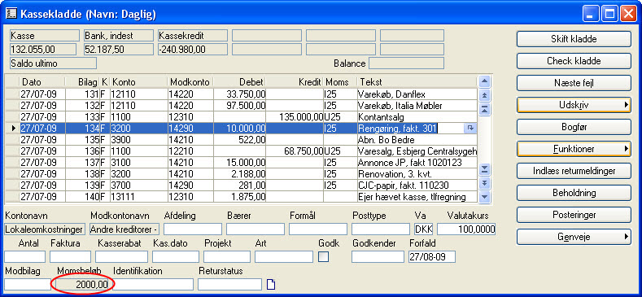Click the Kasserabat input field
This screenshot has height=297, width=642.
[121, 257]
